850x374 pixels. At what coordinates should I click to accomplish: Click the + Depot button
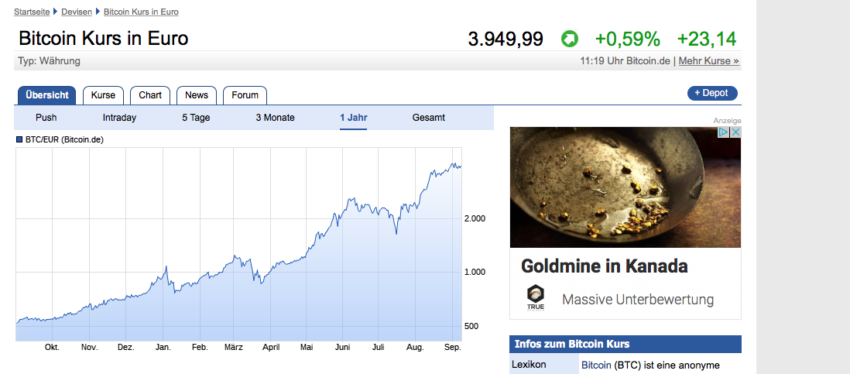(712, 93)
